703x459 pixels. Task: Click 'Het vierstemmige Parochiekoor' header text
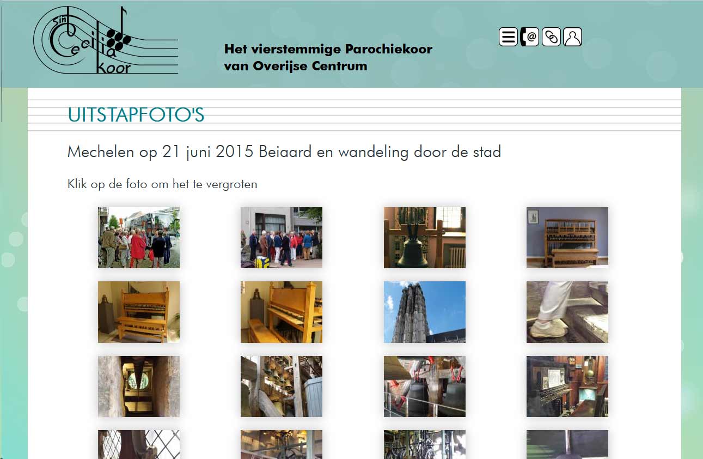(328, 49)
